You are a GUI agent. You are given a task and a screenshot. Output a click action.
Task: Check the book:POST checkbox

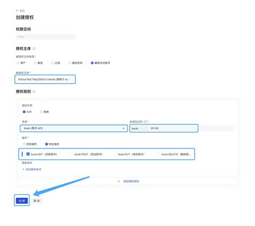coord(72,154)
